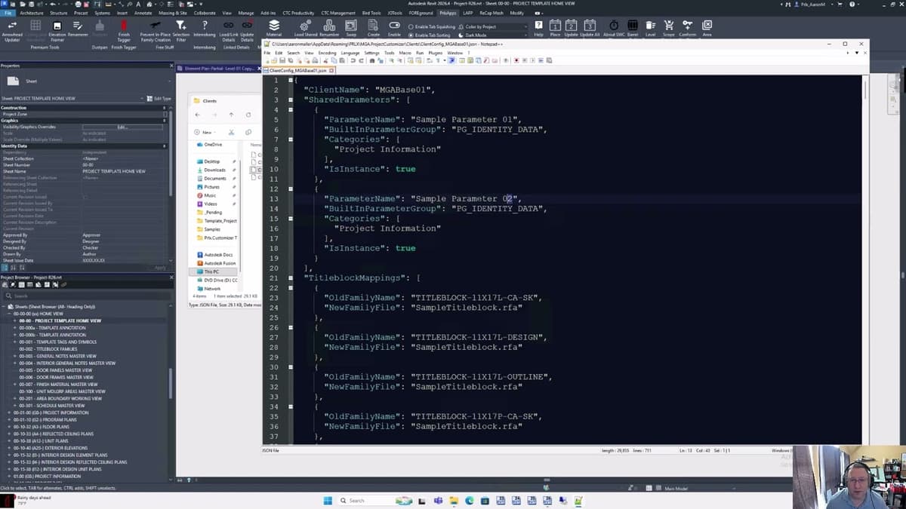Open the Color by Project dropdown

(x=494, y=26)
